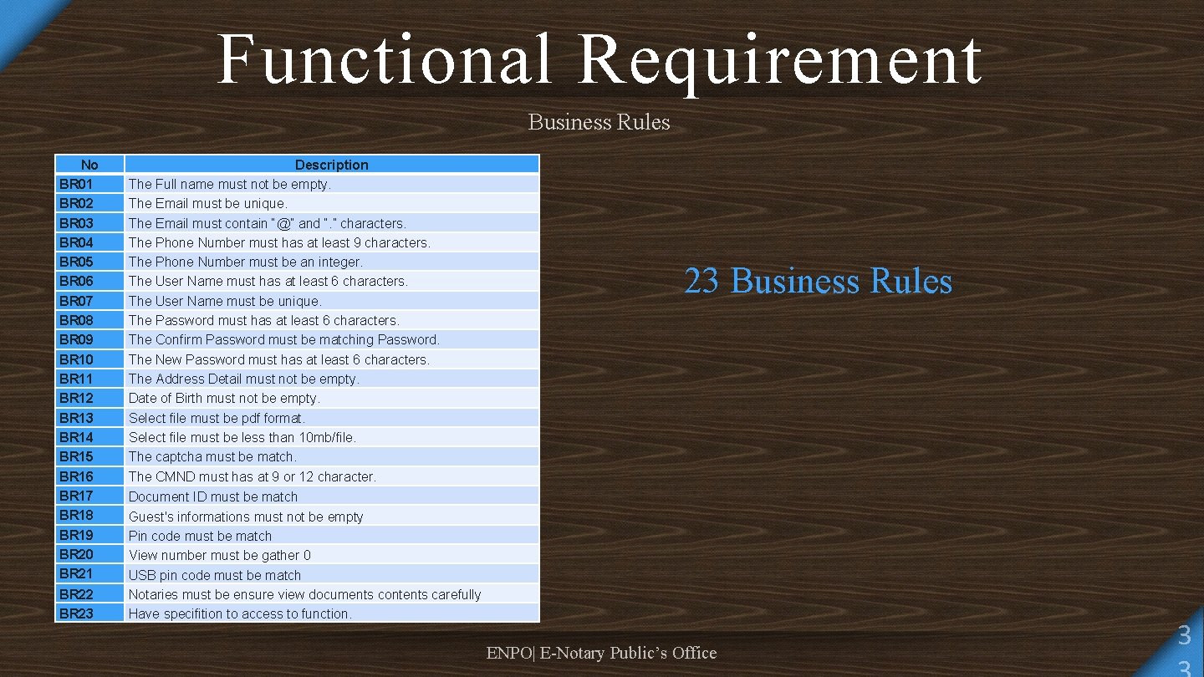Select 'View number must be gather 0'
The image size is (1204, 677).
pos(332,554)
